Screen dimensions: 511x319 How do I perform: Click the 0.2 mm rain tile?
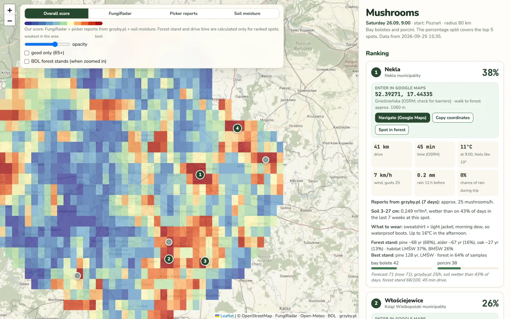tap(435, 183)
